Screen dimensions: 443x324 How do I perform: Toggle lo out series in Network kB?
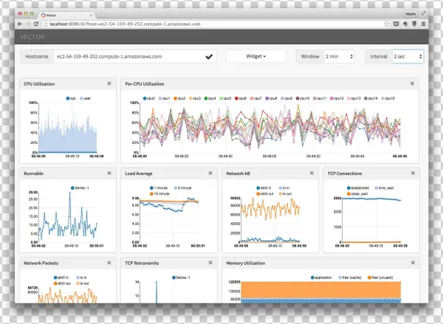tap(285, 194)
